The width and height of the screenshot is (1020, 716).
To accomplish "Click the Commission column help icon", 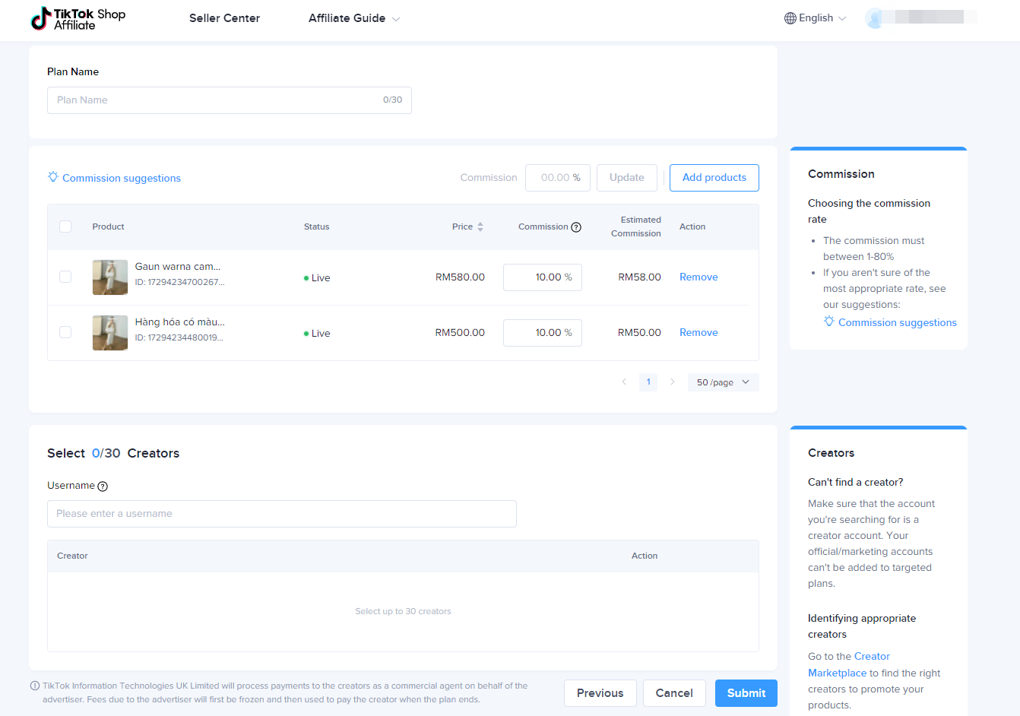I will (x=576, y=227).
